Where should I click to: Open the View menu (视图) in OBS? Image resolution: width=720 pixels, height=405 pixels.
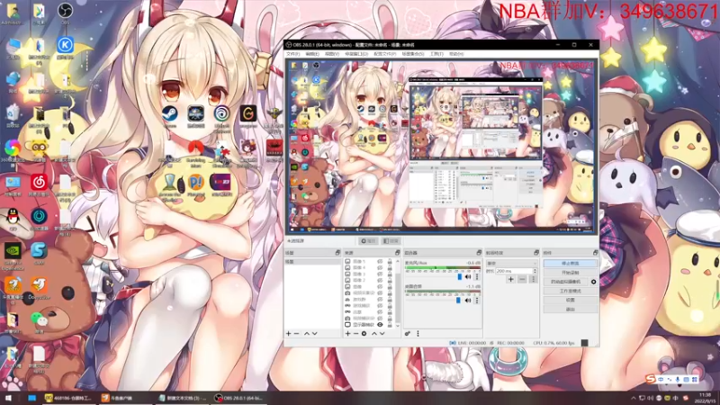[331, 54]
